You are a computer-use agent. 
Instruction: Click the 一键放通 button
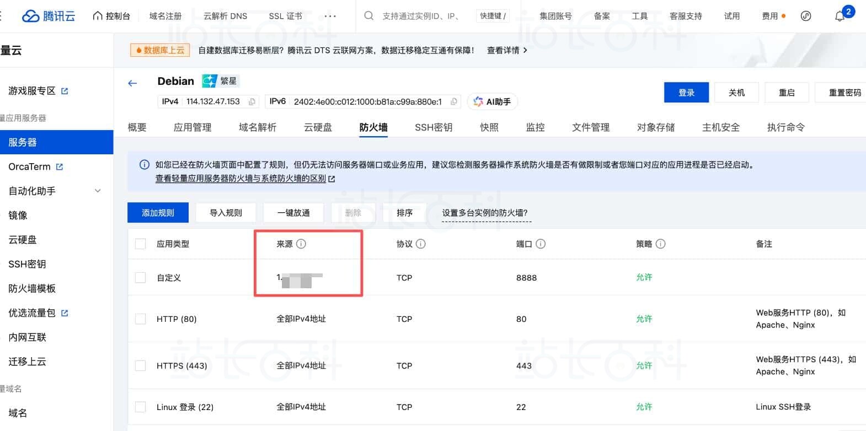(x=293, y=213)
